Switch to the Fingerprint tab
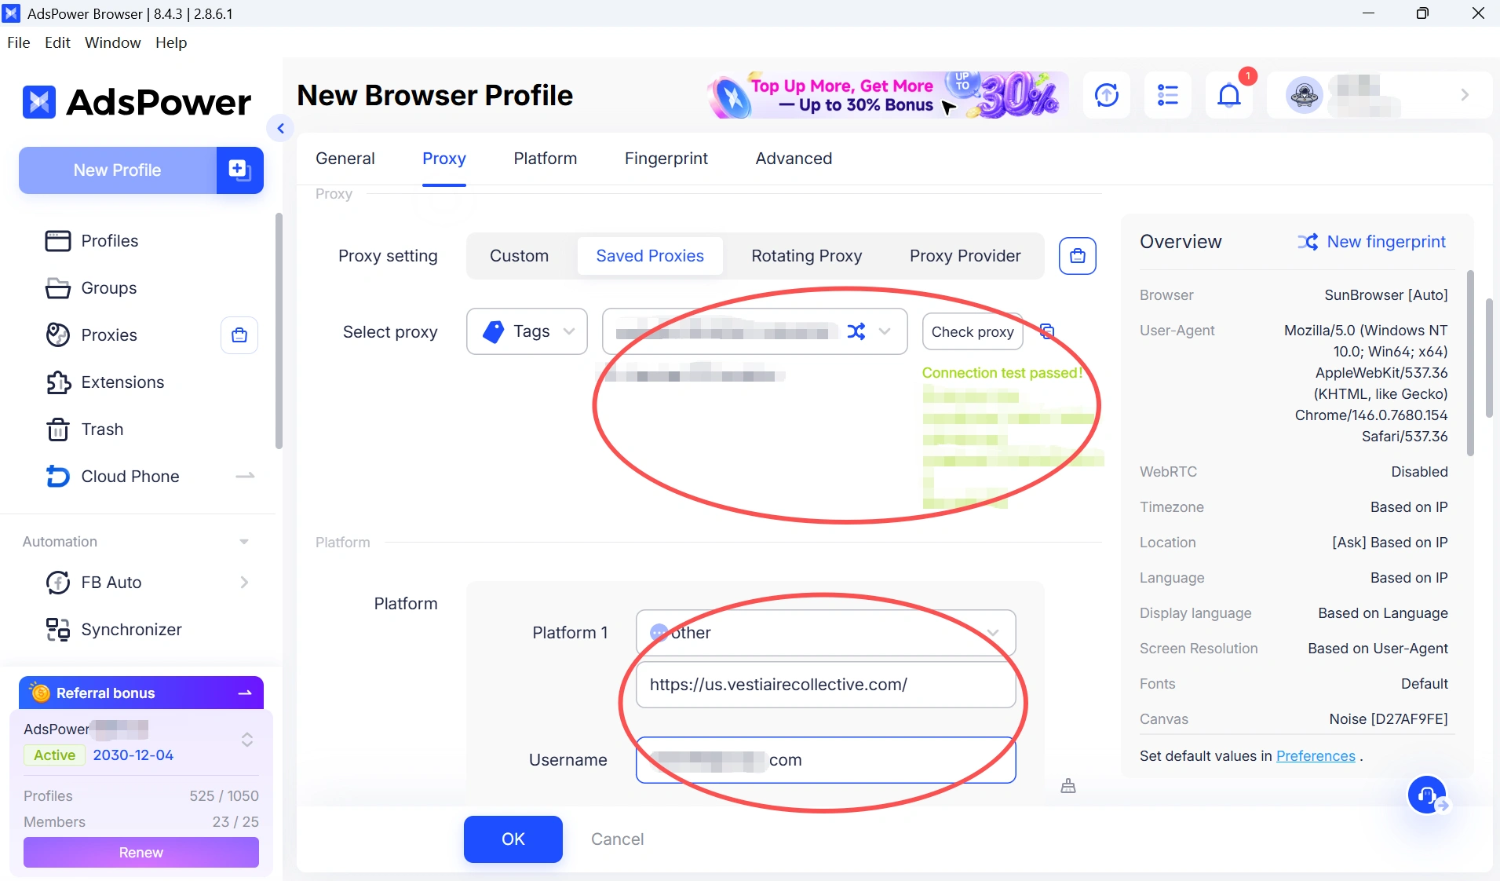The width and height of the screenshot is (1500, 881). tap(666, 159)
